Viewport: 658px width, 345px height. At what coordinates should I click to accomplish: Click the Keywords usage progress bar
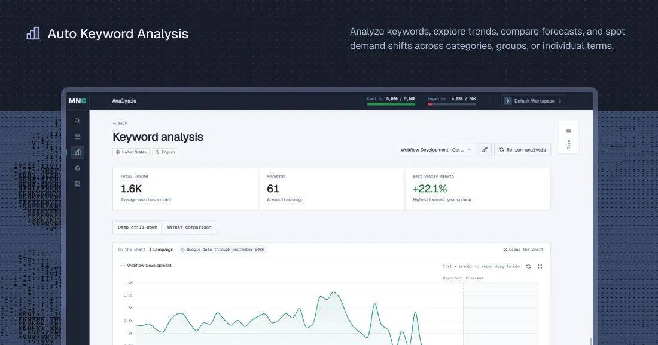pos(452,104)
